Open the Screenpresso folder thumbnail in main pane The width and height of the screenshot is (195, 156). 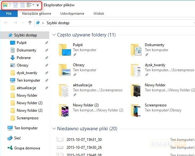[137, 110]
